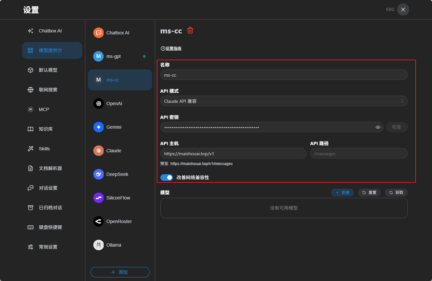Delete ms-cc provider with trash icon
The height and width of the screenshot is (281, 432).
tap(190, 30)
